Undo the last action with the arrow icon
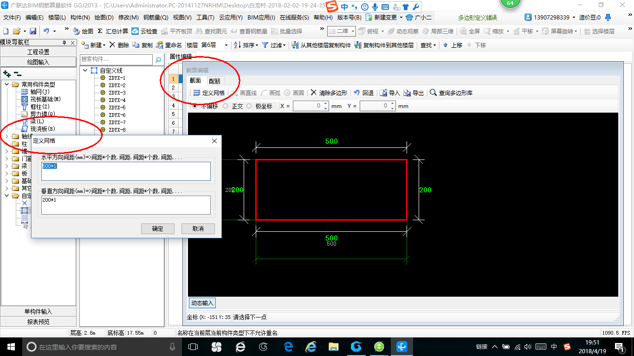This screenshot has width=634, height=356. pyautogui.click(x=46, y=31)
